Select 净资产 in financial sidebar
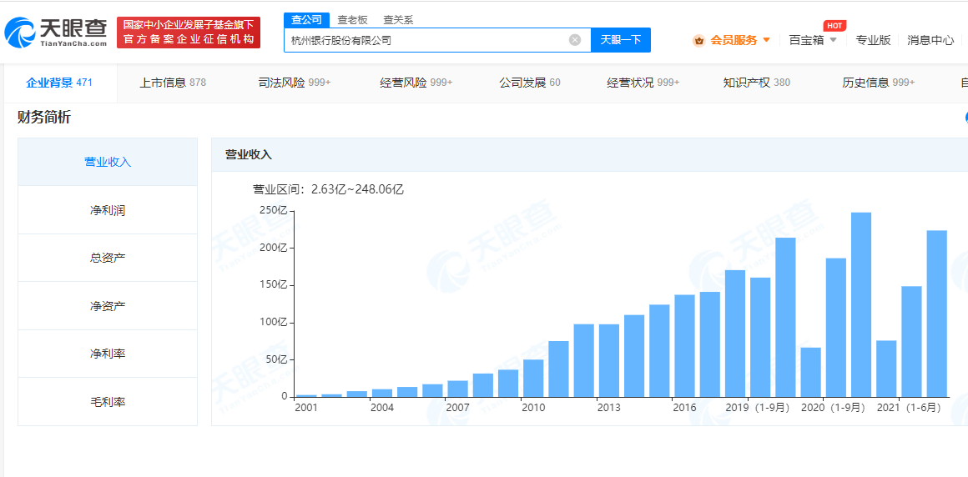The height and width of the screenshot is (477, 968). (x=108, y=305)
